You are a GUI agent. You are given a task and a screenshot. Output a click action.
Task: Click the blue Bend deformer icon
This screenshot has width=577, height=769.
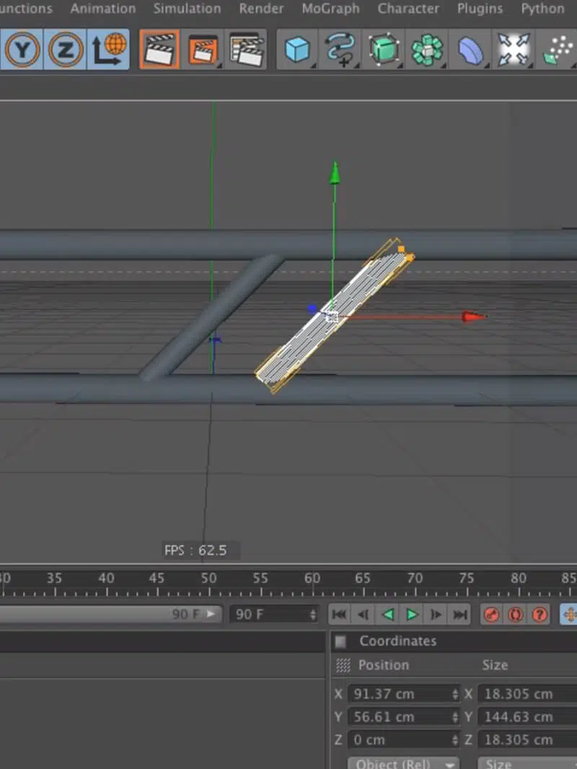pos(470,50)
